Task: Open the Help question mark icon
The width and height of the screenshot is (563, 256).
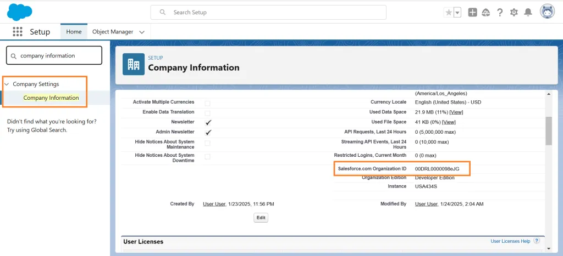Action: click(500, 13)
